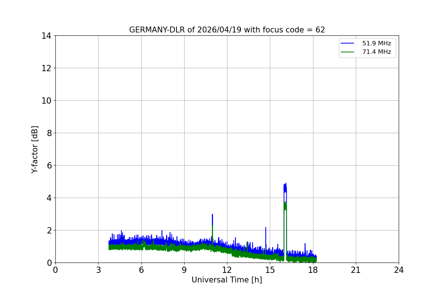The height and width of the screenshot is (295, 443).
Task: Click the 'Y-factor [dB]' axis label
Action: point(35,149)
